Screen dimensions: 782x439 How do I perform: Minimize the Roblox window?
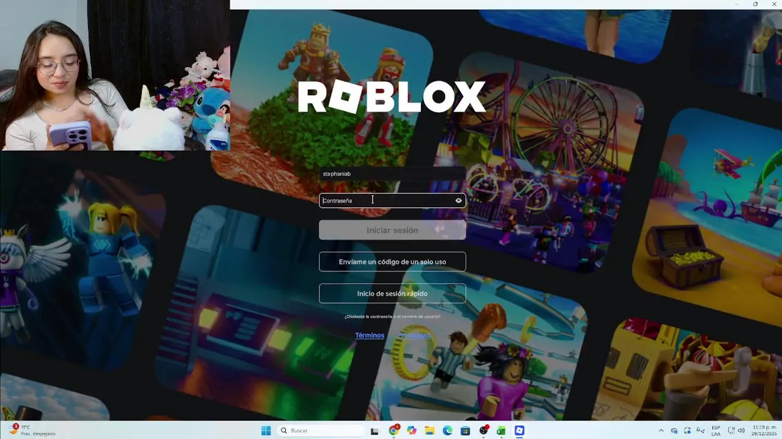coord(738,4)
